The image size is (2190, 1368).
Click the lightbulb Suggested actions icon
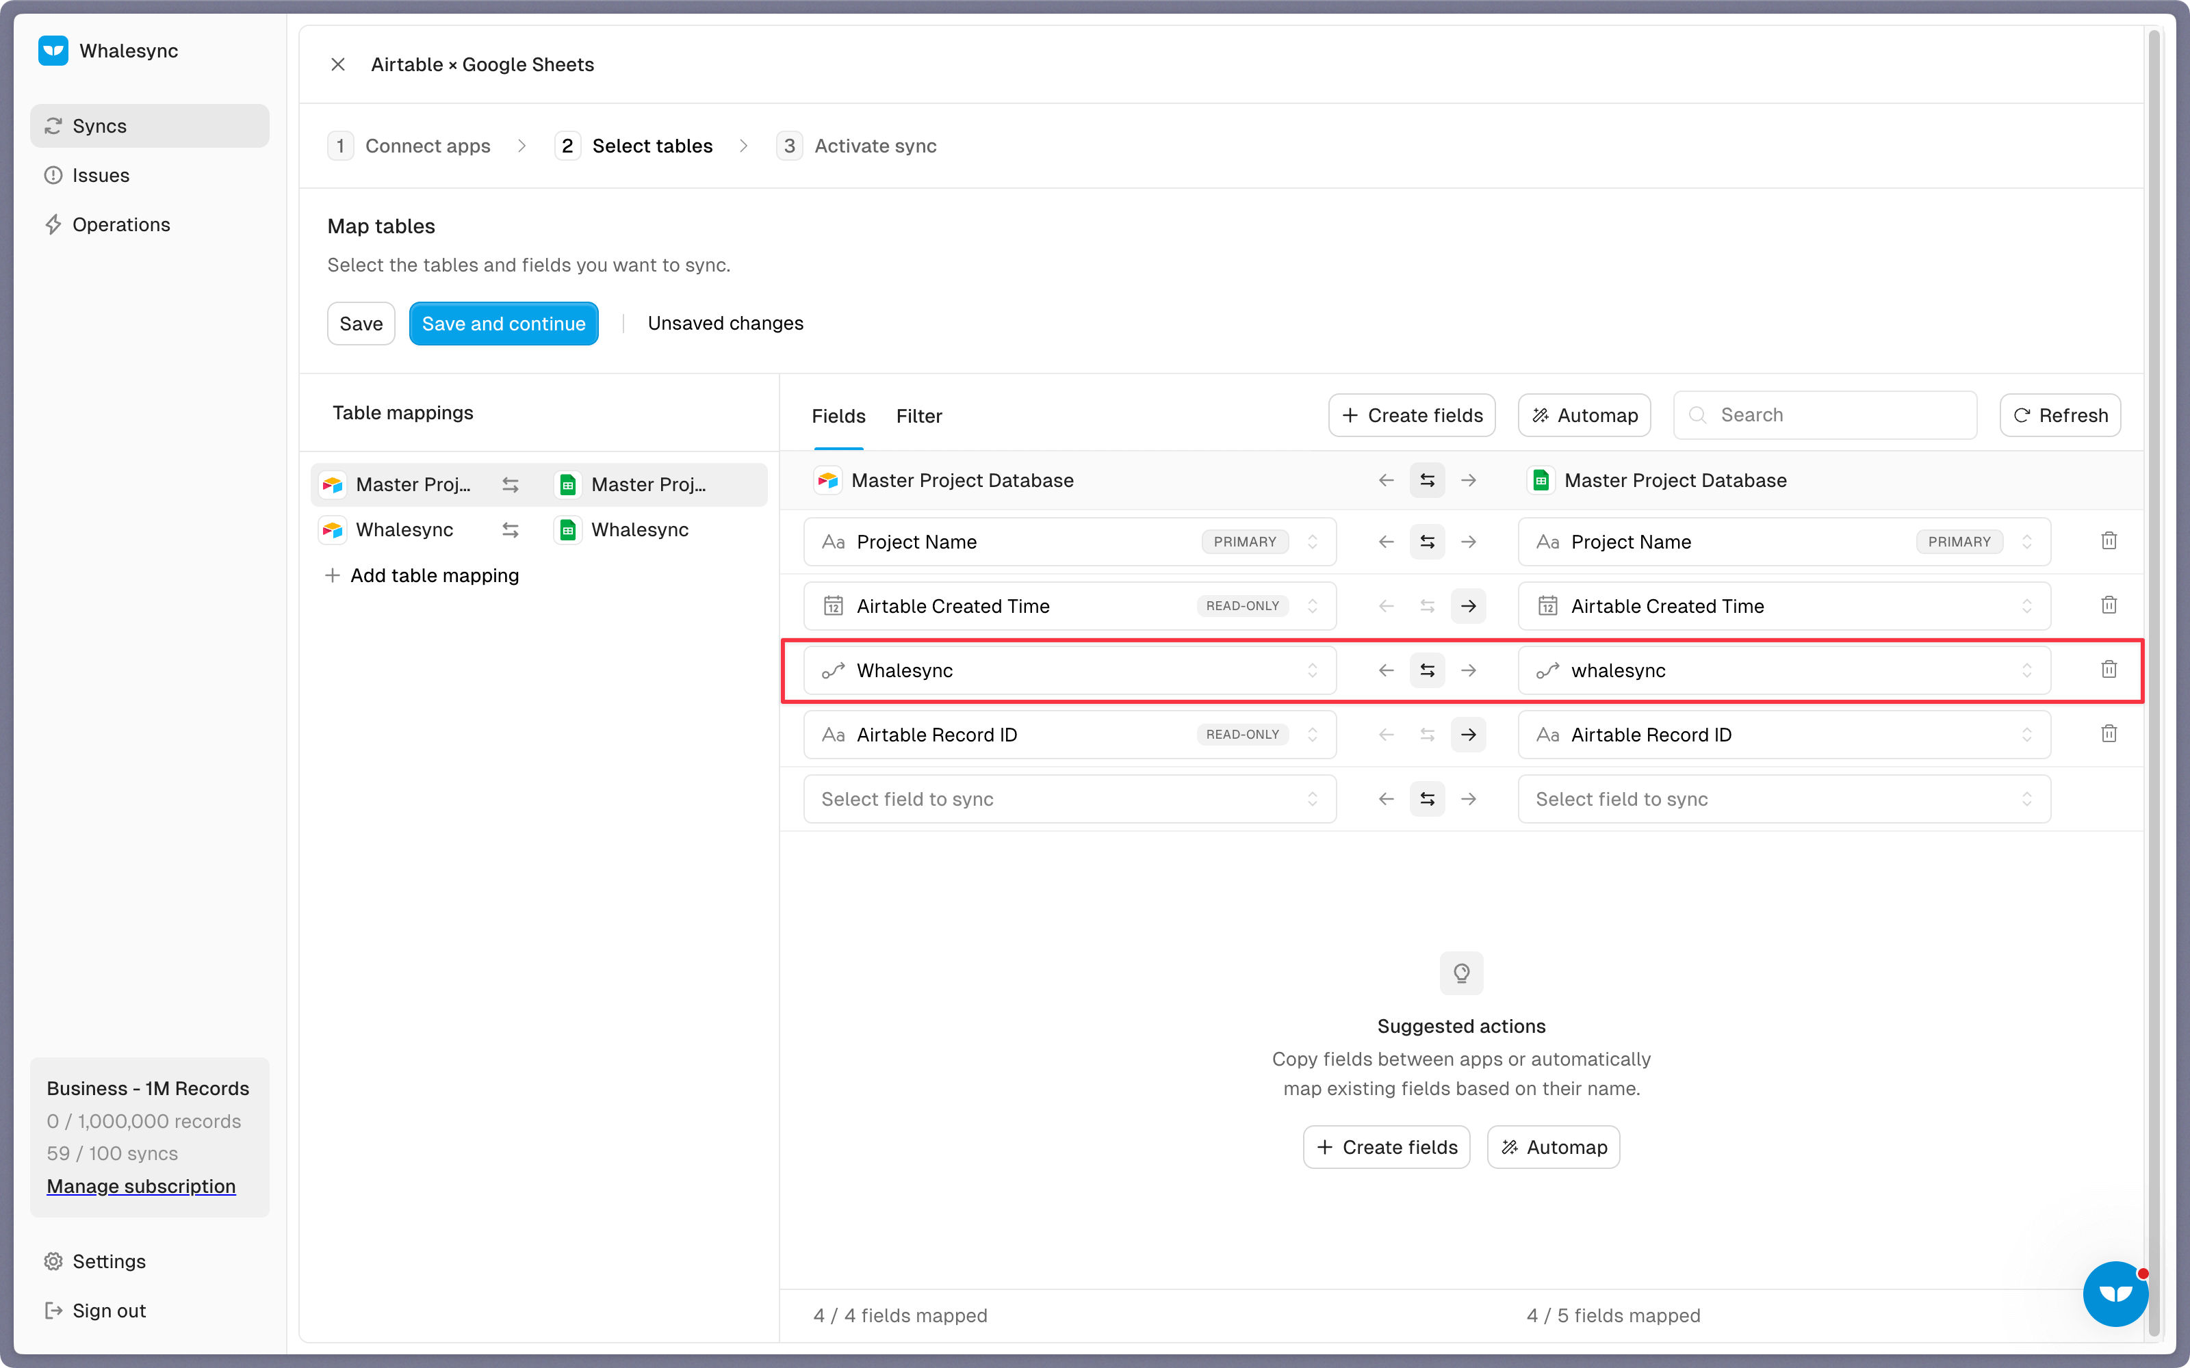[1462, 973]
